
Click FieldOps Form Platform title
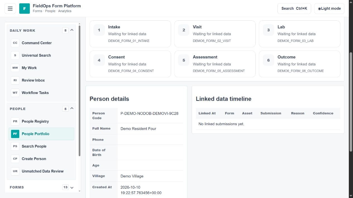57,6
